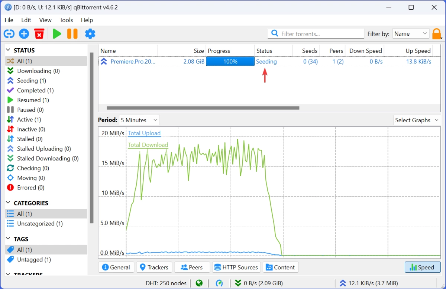Click the upload speed status bar entry
This screenshot has height=289, width=446.
(x=369, y=283)
